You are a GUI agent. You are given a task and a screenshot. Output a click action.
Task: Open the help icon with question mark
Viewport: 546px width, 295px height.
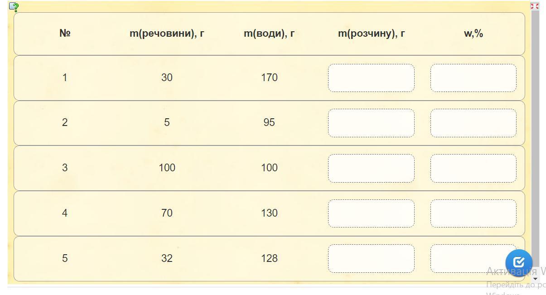14,7
